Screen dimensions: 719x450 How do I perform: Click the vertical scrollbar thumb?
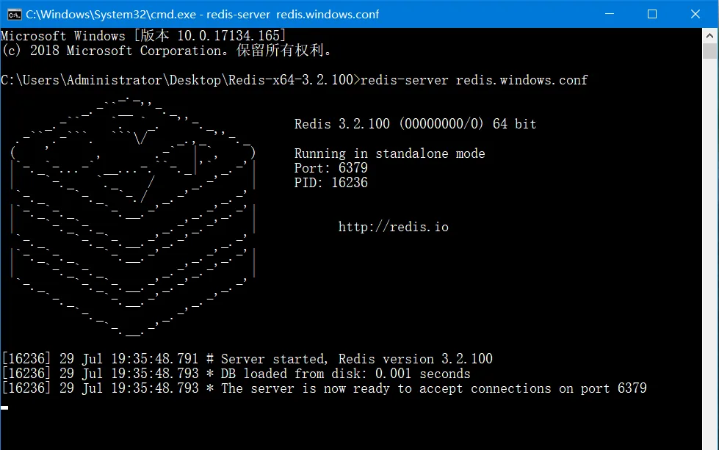coord(709,51)
